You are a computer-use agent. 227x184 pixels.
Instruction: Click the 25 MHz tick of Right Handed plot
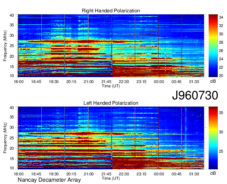tap(12, 46)
